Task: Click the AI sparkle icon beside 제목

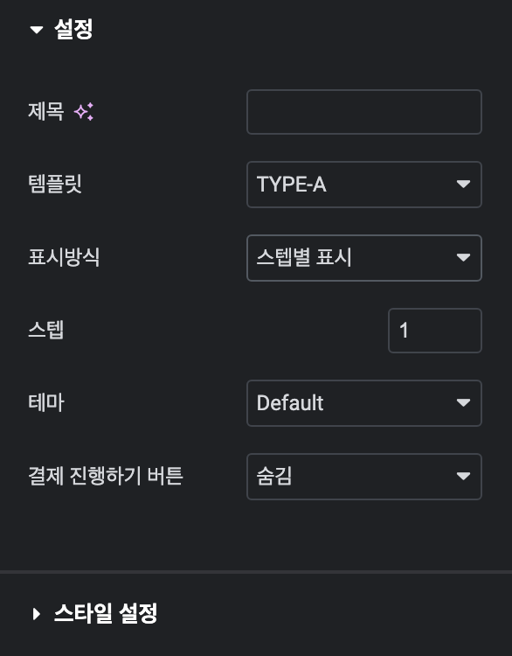Action: [x=84, y=112]
